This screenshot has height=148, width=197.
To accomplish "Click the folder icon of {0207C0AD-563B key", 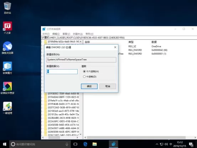I will [x=46, y=107].
